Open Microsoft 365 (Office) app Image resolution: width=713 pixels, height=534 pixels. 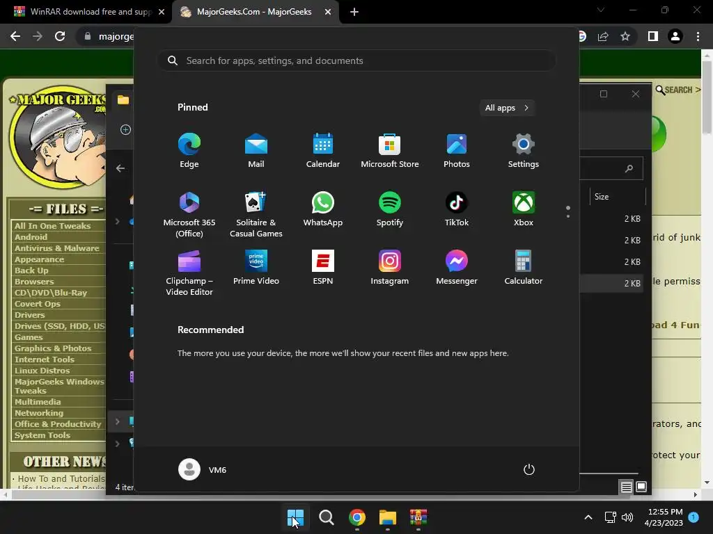pyautogui.click(x=189, y=214)
